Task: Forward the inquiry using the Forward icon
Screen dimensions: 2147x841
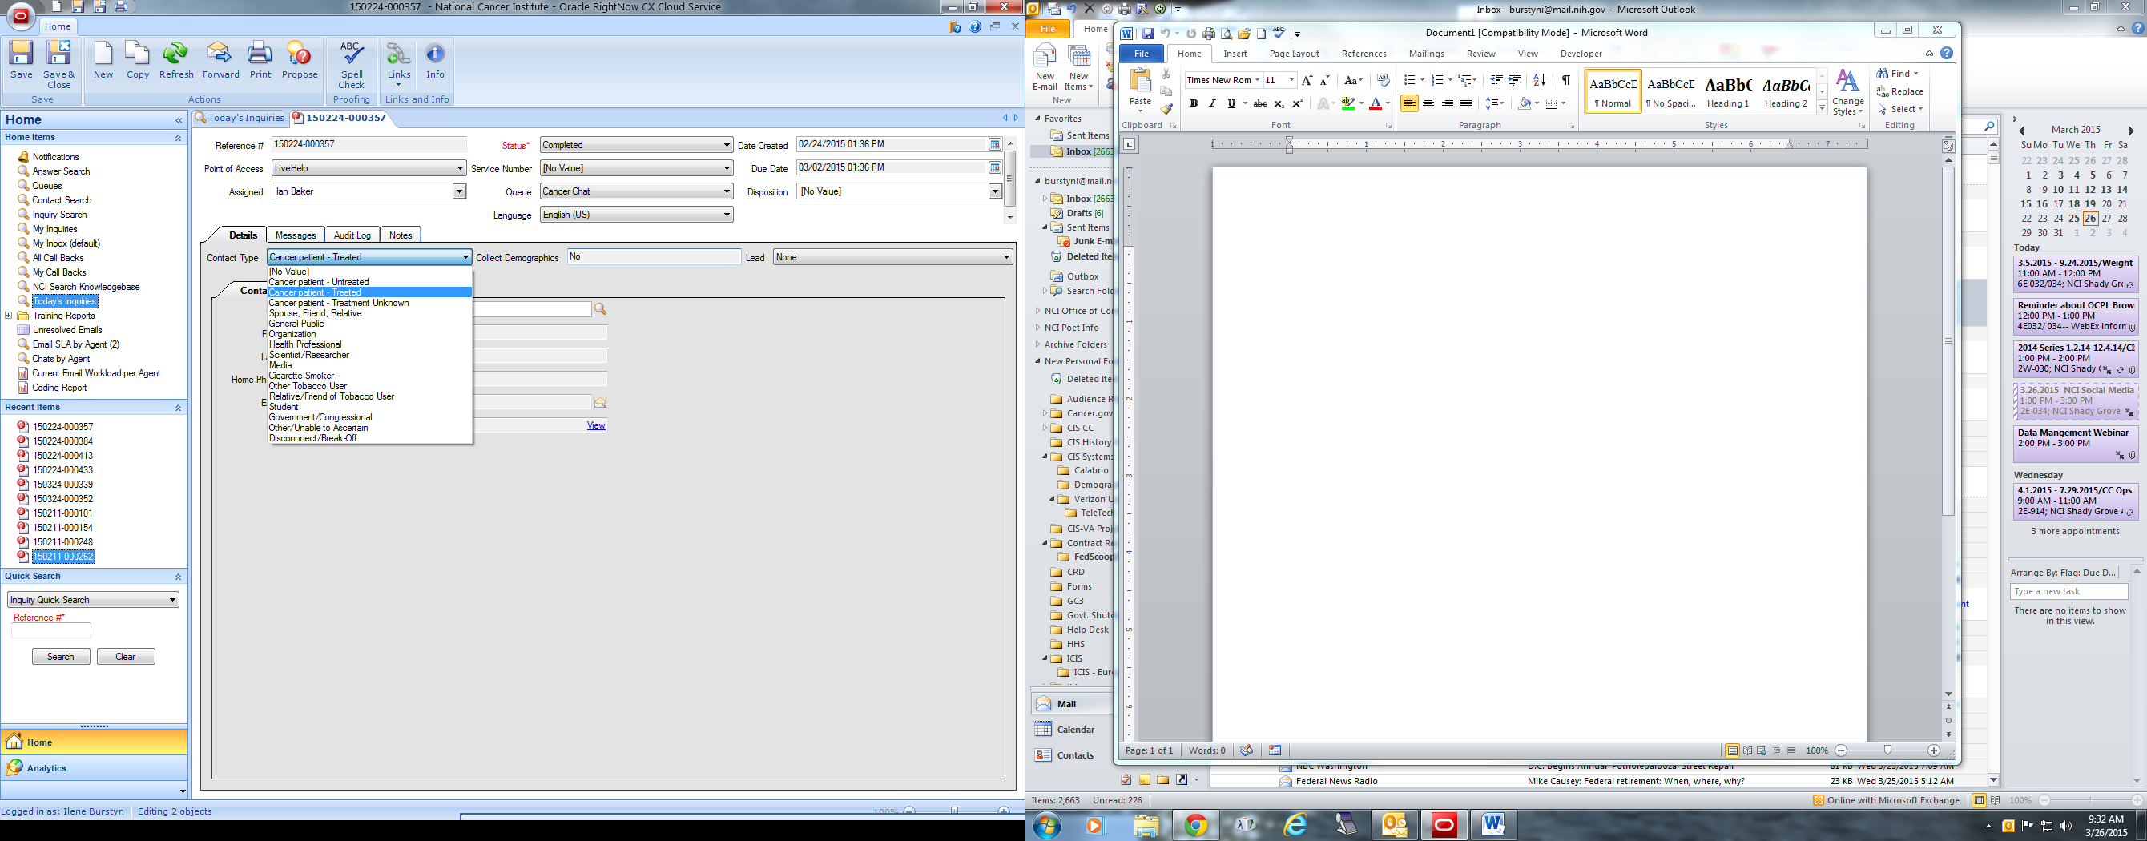Action: 220,60
